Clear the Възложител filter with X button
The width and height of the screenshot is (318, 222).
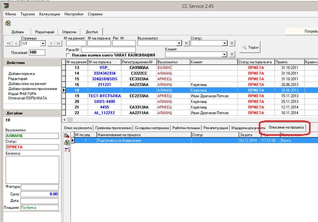(x=186, y=43)
